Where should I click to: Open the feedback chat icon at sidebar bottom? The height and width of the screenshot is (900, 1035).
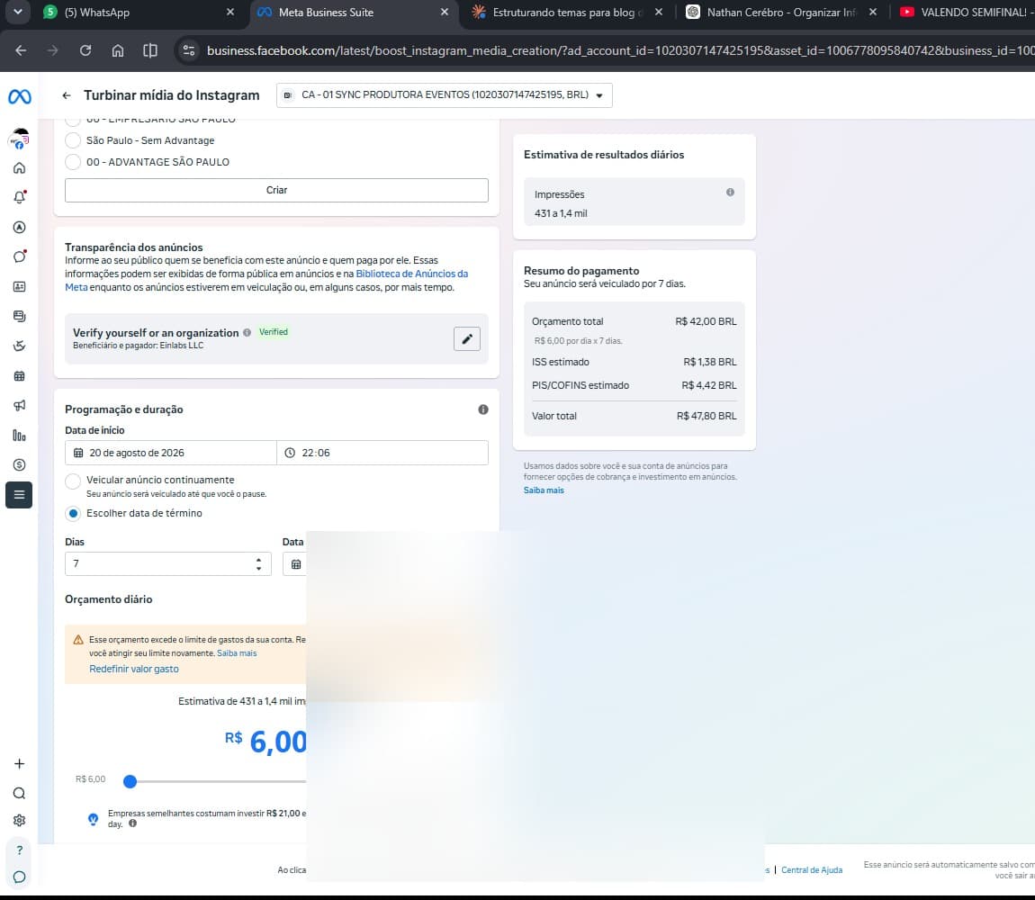19,877
